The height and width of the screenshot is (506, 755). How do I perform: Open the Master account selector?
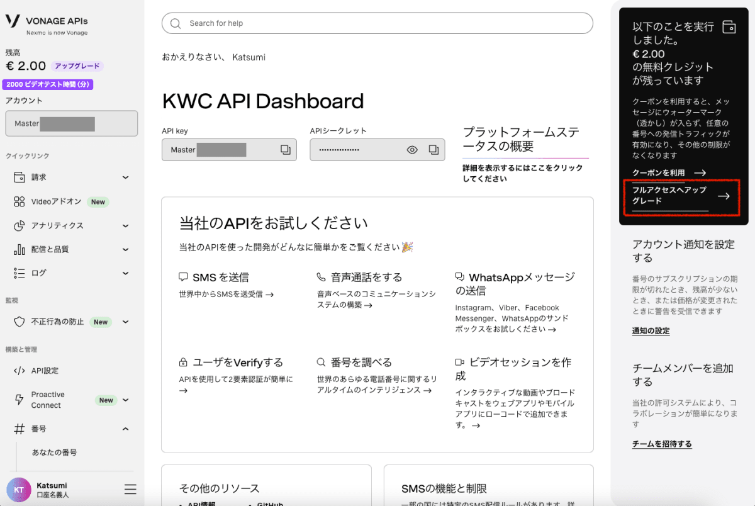pos(72,123)
